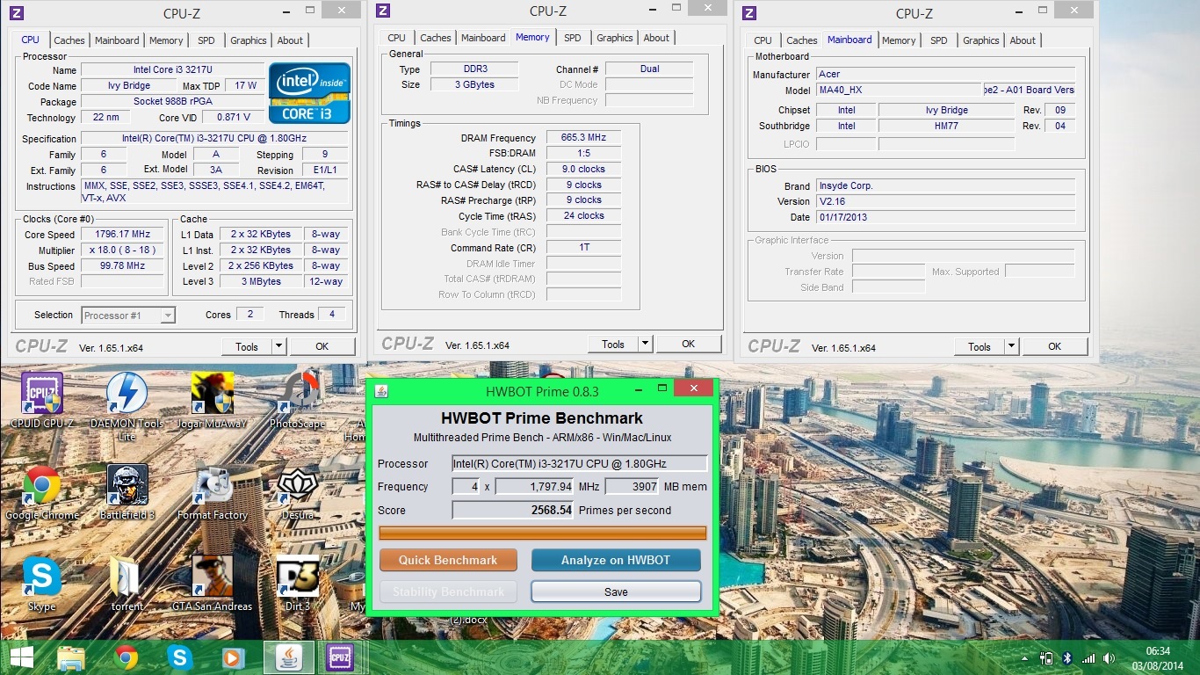Click the Core Speed value 1796.17 MHz
The image size is (1200, 675).
click(x=123, y=235)
